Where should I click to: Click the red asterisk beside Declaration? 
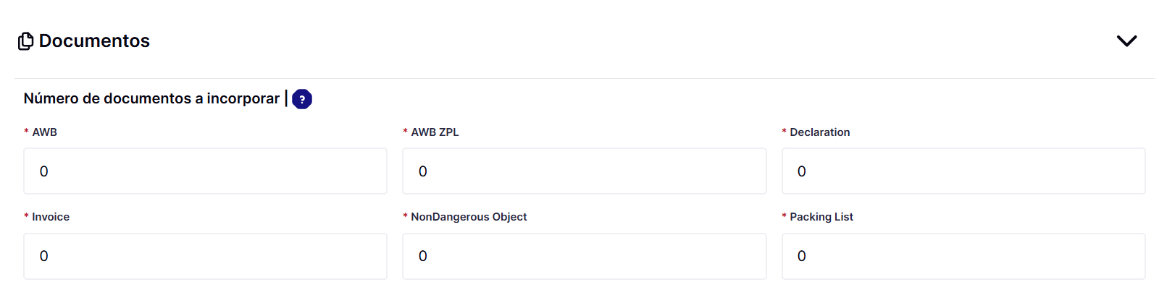pyautogui.click(x=784, y=132)
